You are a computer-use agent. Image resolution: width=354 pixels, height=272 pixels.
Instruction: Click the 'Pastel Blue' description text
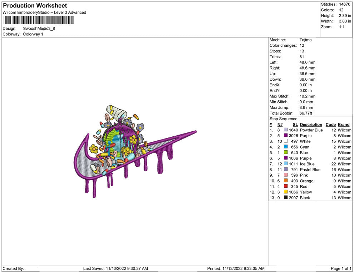[310, 169]
